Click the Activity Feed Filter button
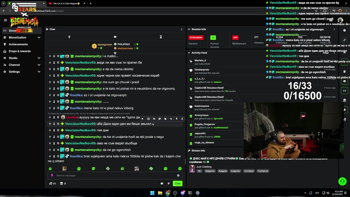 326,53
